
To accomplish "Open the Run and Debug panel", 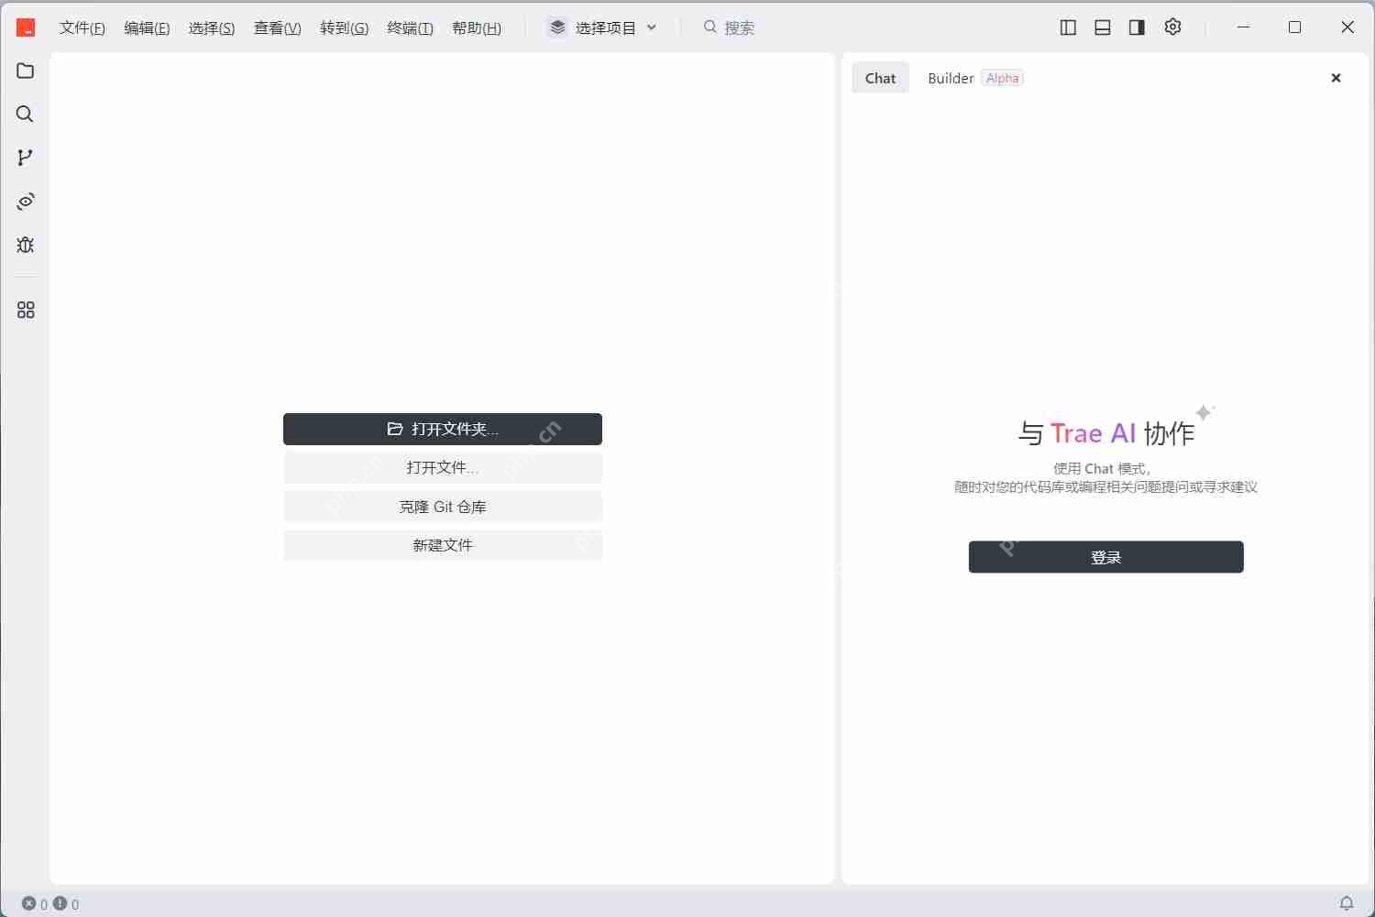I will click(25, 245).
